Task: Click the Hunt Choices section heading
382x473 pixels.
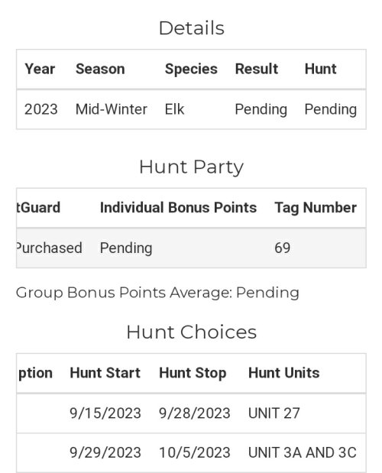Action: tap(192, 332)
